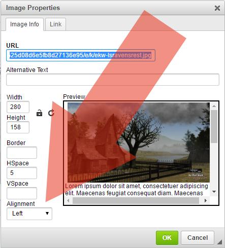Switch to the Link tab
225x248 pixels.
coord(55,24)
